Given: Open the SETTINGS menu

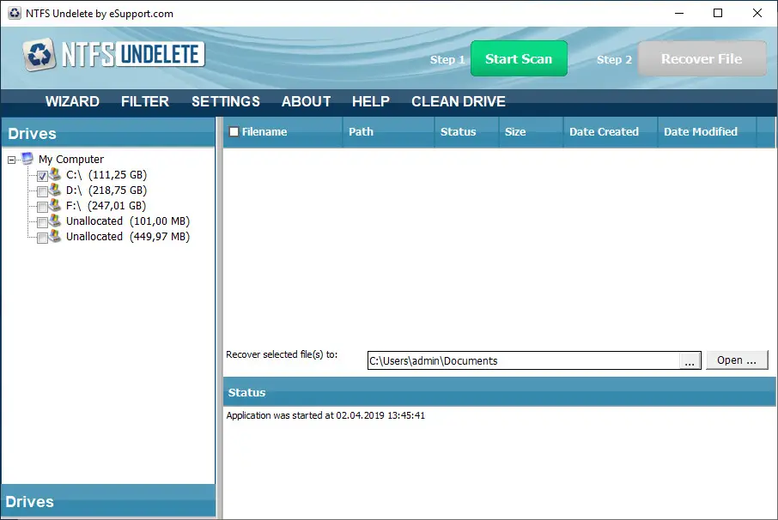Looking at the screenshot, I should [226, 101].
